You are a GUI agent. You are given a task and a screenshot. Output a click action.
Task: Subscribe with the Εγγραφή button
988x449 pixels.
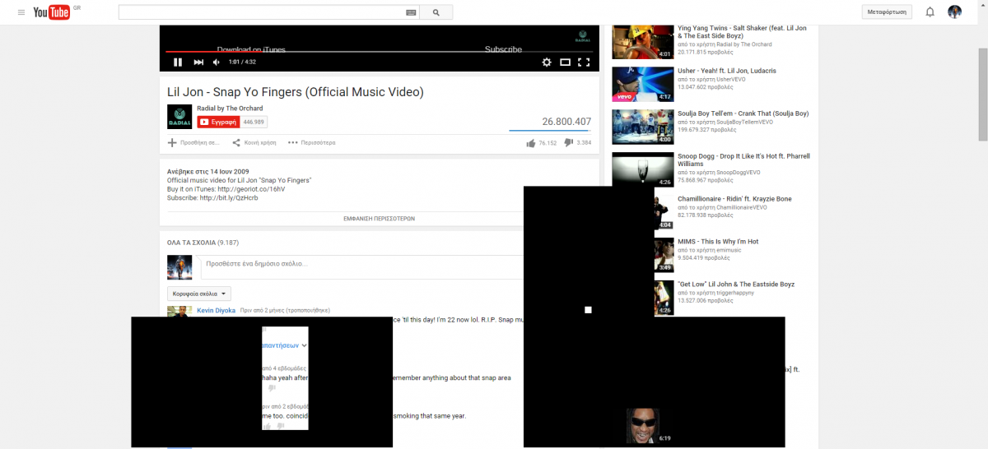[218, 122]
